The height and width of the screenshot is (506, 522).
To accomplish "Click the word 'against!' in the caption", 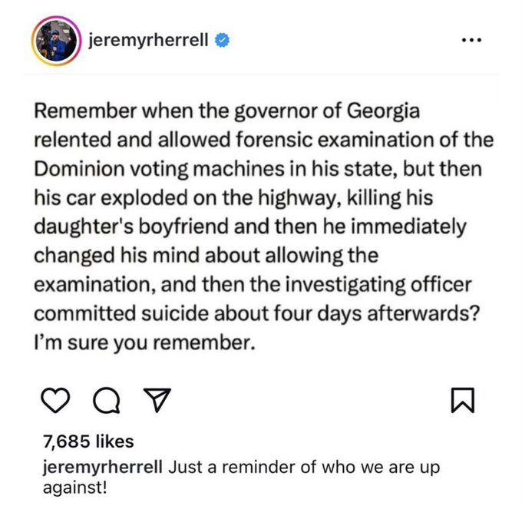I will pos(75,488).
